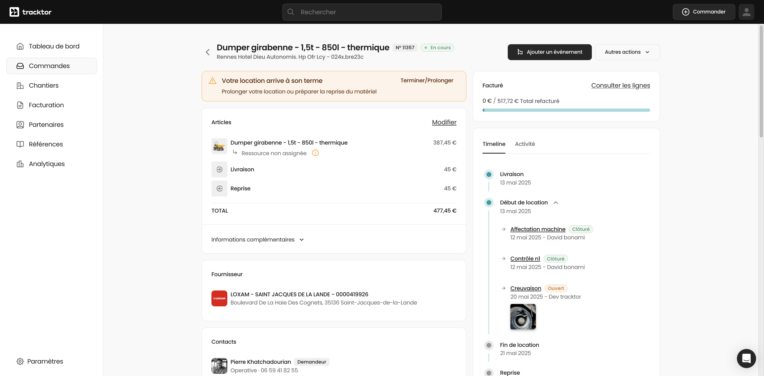Click the orange info icon next to Ressource non assignée

315,153
